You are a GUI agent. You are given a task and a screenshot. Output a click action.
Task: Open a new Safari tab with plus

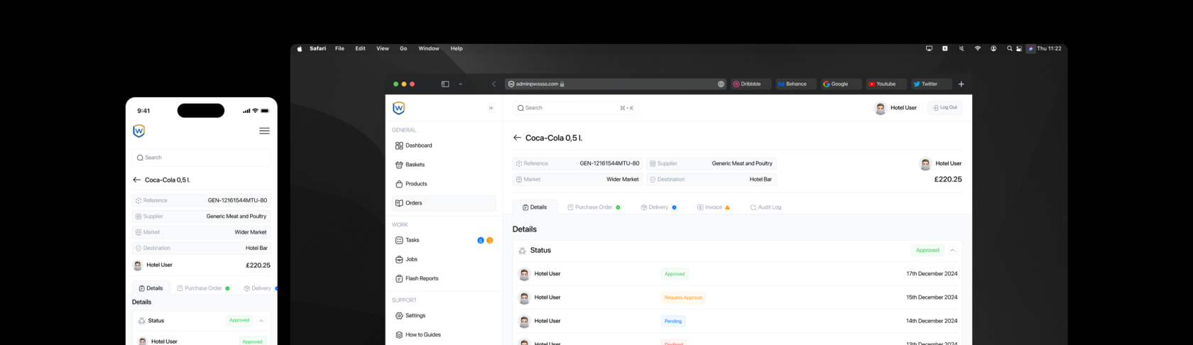[962, 84]
